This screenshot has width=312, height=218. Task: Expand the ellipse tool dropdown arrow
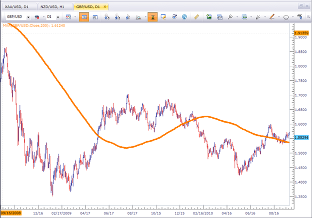pos(293,17)
